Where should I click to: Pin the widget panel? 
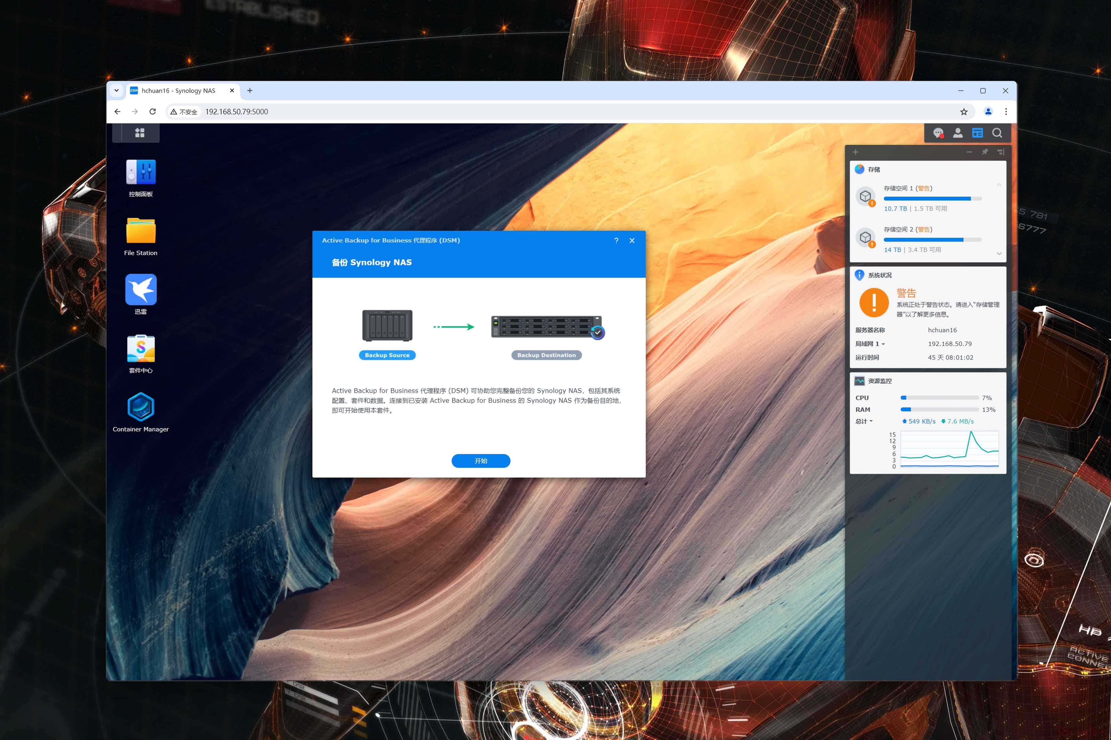point(985,152)
